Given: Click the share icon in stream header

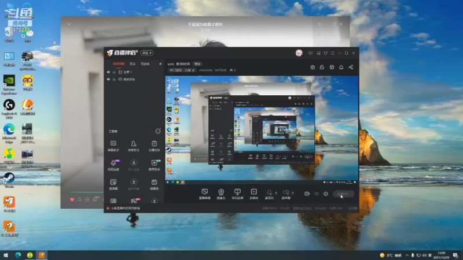Looking at the screenshot, I should [351, 67].
